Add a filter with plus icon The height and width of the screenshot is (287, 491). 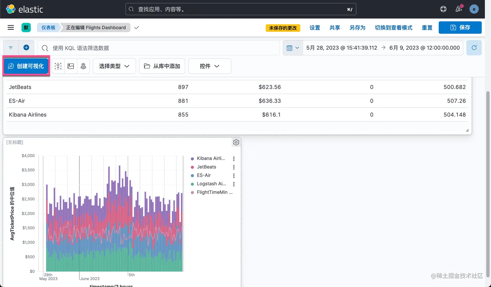26,48
